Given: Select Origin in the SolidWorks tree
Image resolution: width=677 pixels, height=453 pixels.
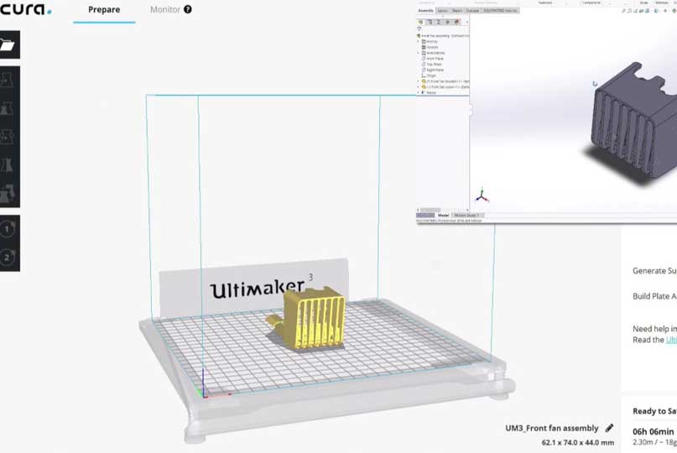Looking at the screenshot, I should (x=429, y=75).
